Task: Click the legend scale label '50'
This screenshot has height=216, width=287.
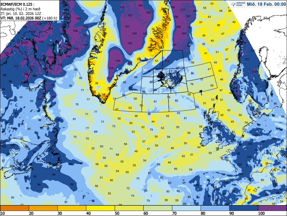Action: pyautogui.click(x=117, y=213)
